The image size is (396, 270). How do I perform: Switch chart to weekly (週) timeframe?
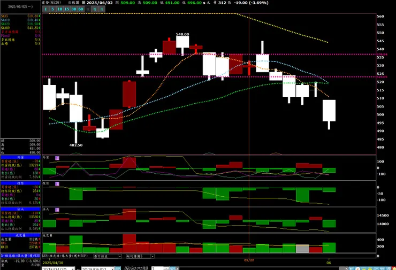tap(95, 9)
